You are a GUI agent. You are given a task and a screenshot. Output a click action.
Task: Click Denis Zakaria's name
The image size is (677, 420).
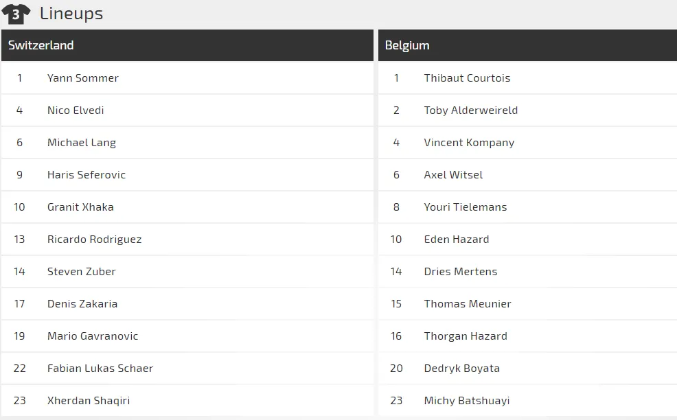(82, 304)
